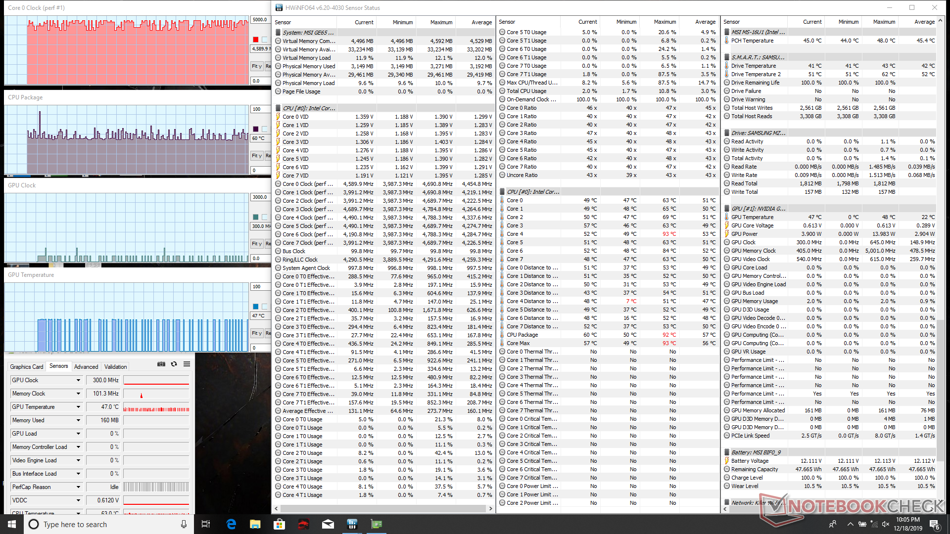Click Fit y button on GPU Temperature graph
Viewport: 950px width, 534px height.
(x=256, y=333)
